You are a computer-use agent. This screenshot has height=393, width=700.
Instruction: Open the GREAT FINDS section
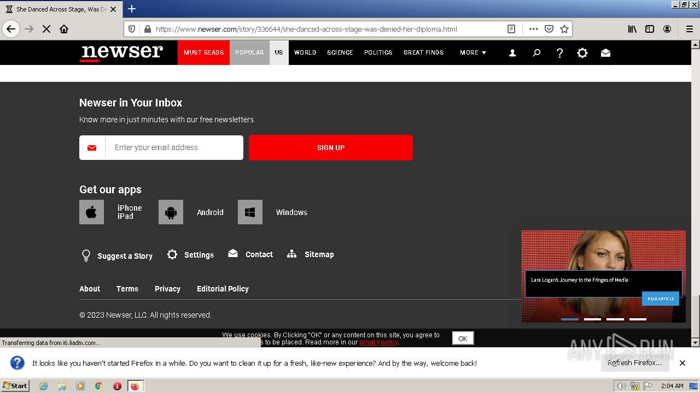[x=424, y=53]
